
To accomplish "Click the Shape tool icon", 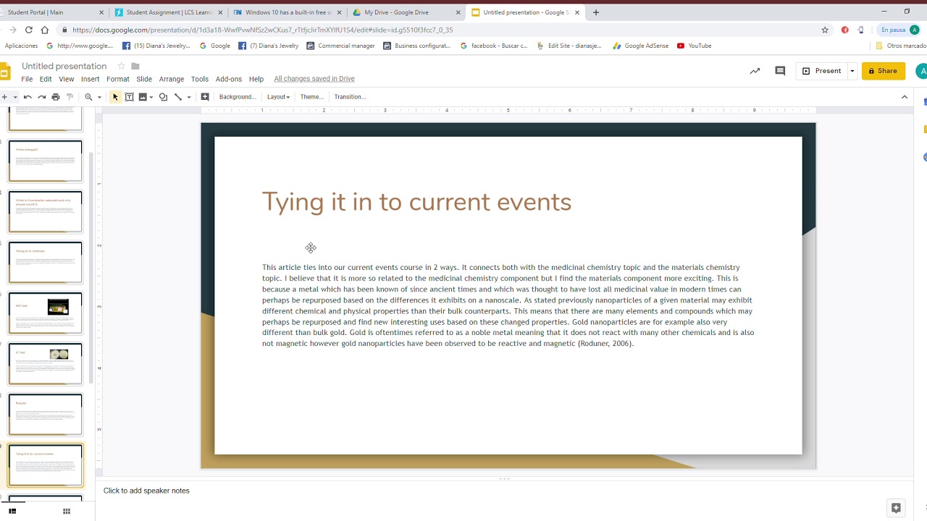I will pyautogui.click(x=163, y=97).
